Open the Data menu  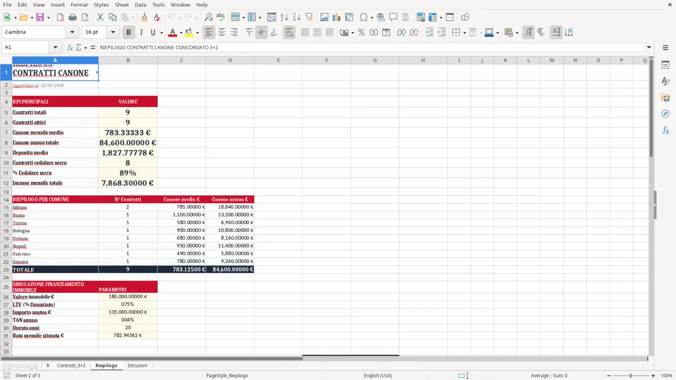coord(140,5)
